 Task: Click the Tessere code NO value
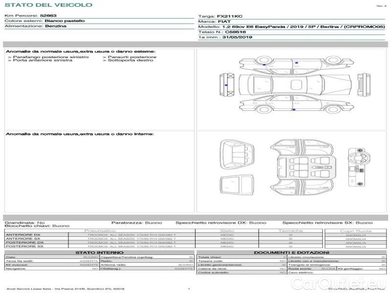pos(282,261)
